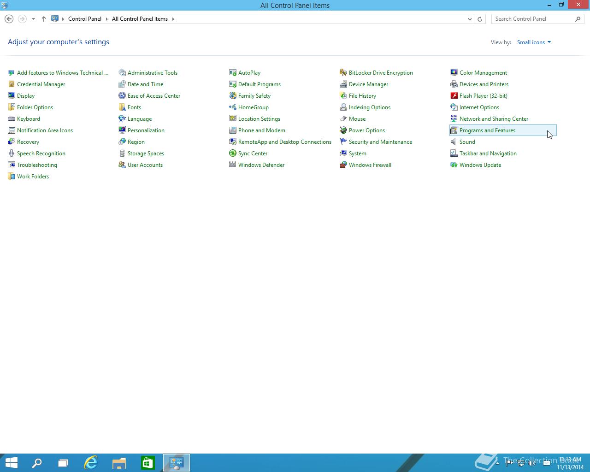Viewport: 590px width, 472px height.
Task: Open Personalization link
Action: click(146, 130)
